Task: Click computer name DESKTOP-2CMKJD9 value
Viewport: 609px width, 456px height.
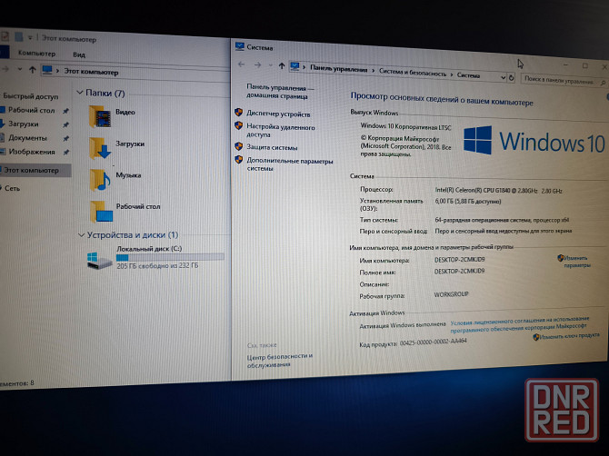Action: pyautogui.click(x=459, y=259)
